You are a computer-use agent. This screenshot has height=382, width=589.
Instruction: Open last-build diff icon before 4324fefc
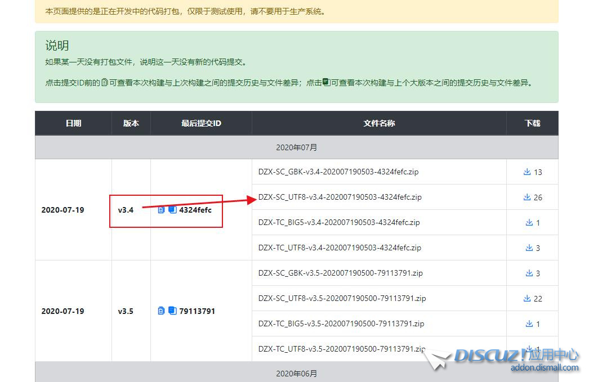click(x=162, y=210)
